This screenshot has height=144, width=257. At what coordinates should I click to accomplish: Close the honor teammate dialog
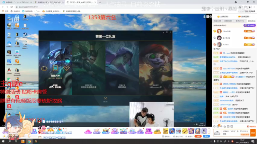[171, 32]
